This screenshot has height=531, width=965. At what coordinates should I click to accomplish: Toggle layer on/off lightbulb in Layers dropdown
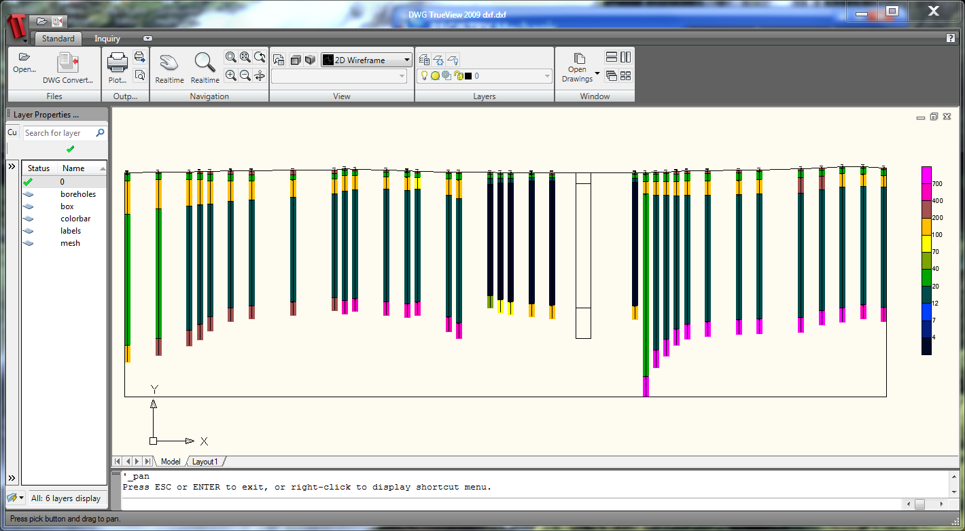click(x=424, y=76)
